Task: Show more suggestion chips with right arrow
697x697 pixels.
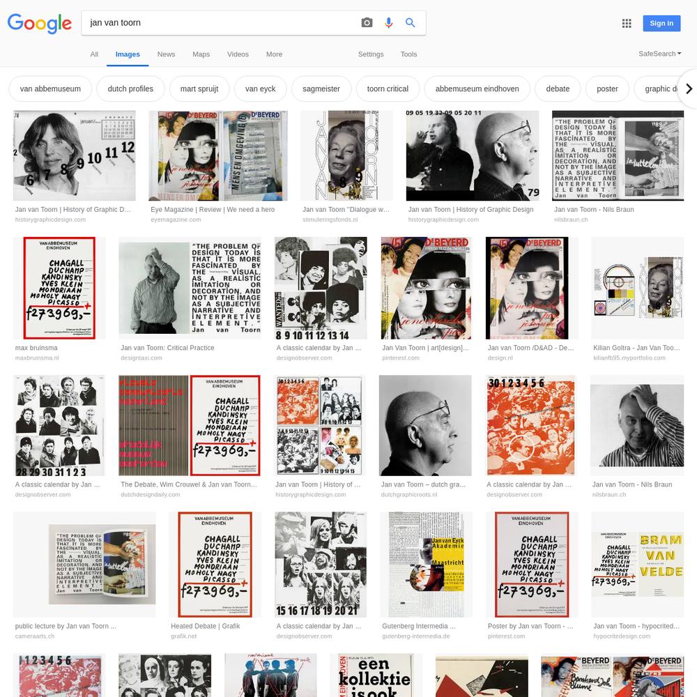Action: coord(689,89)
